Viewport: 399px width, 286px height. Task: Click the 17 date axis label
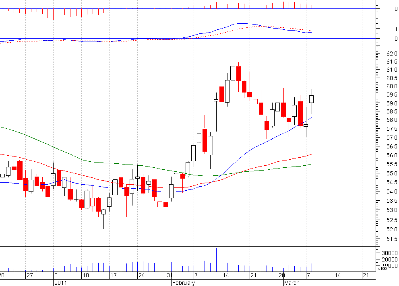coord(113,275)
